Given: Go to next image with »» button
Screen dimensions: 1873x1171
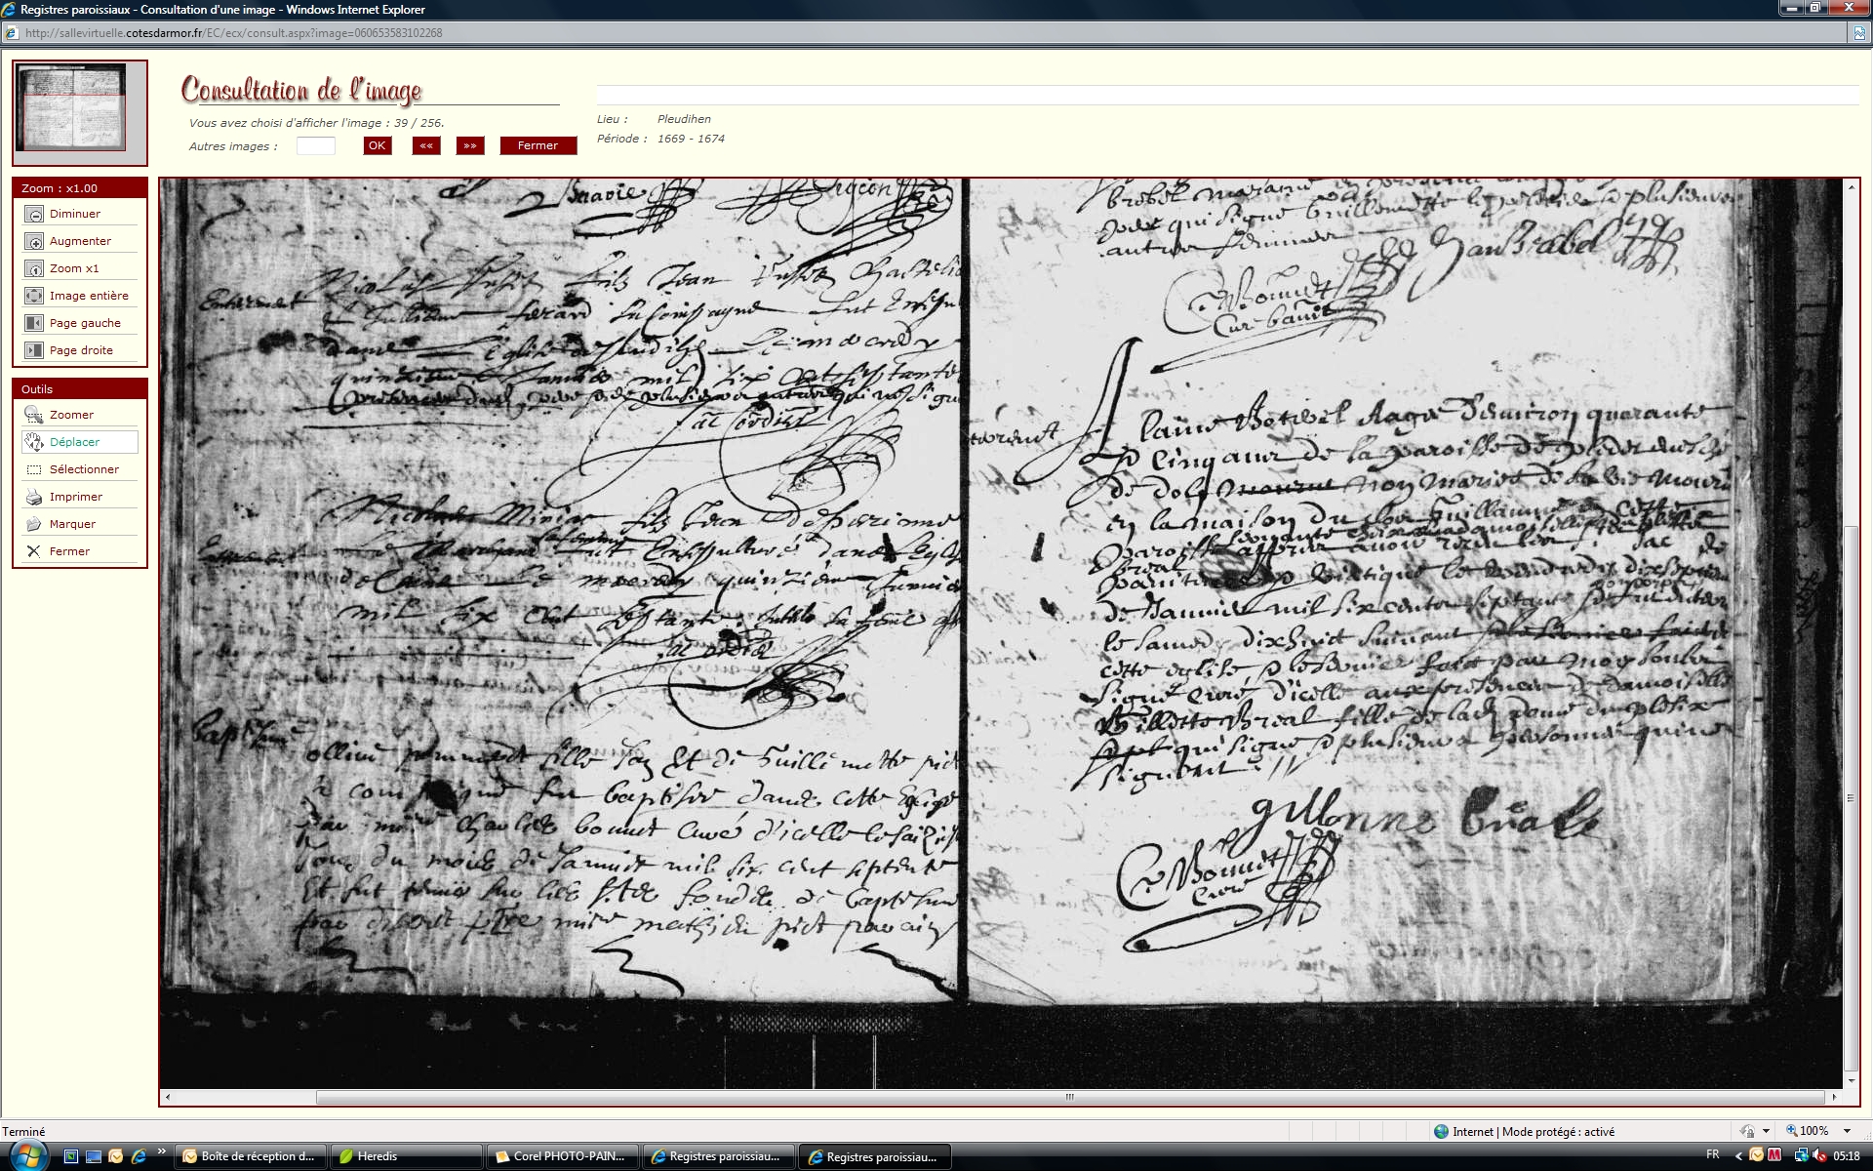Looking at the screenshot, I should coord(470,145).
